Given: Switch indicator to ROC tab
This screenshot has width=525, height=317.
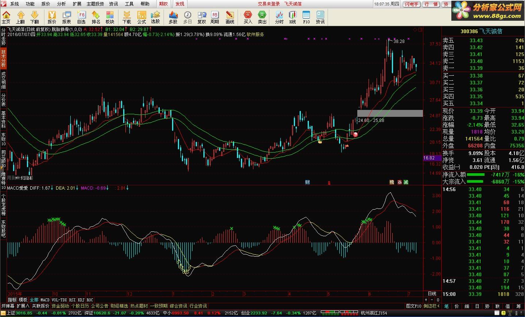Looking at the screenshot, I should (x=90, y=300).
